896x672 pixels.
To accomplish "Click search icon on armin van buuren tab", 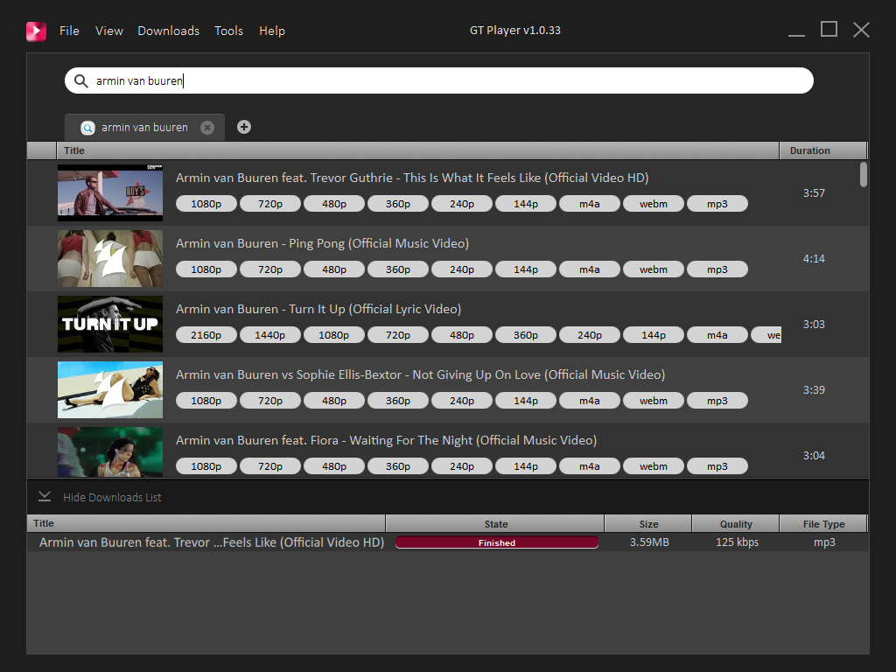I will pyautogui.click(x=87, y=128).
